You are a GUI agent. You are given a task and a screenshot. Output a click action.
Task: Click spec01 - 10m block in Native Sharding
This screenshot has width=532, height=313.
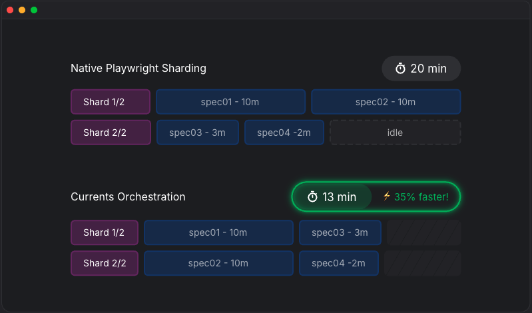point(230,102)
